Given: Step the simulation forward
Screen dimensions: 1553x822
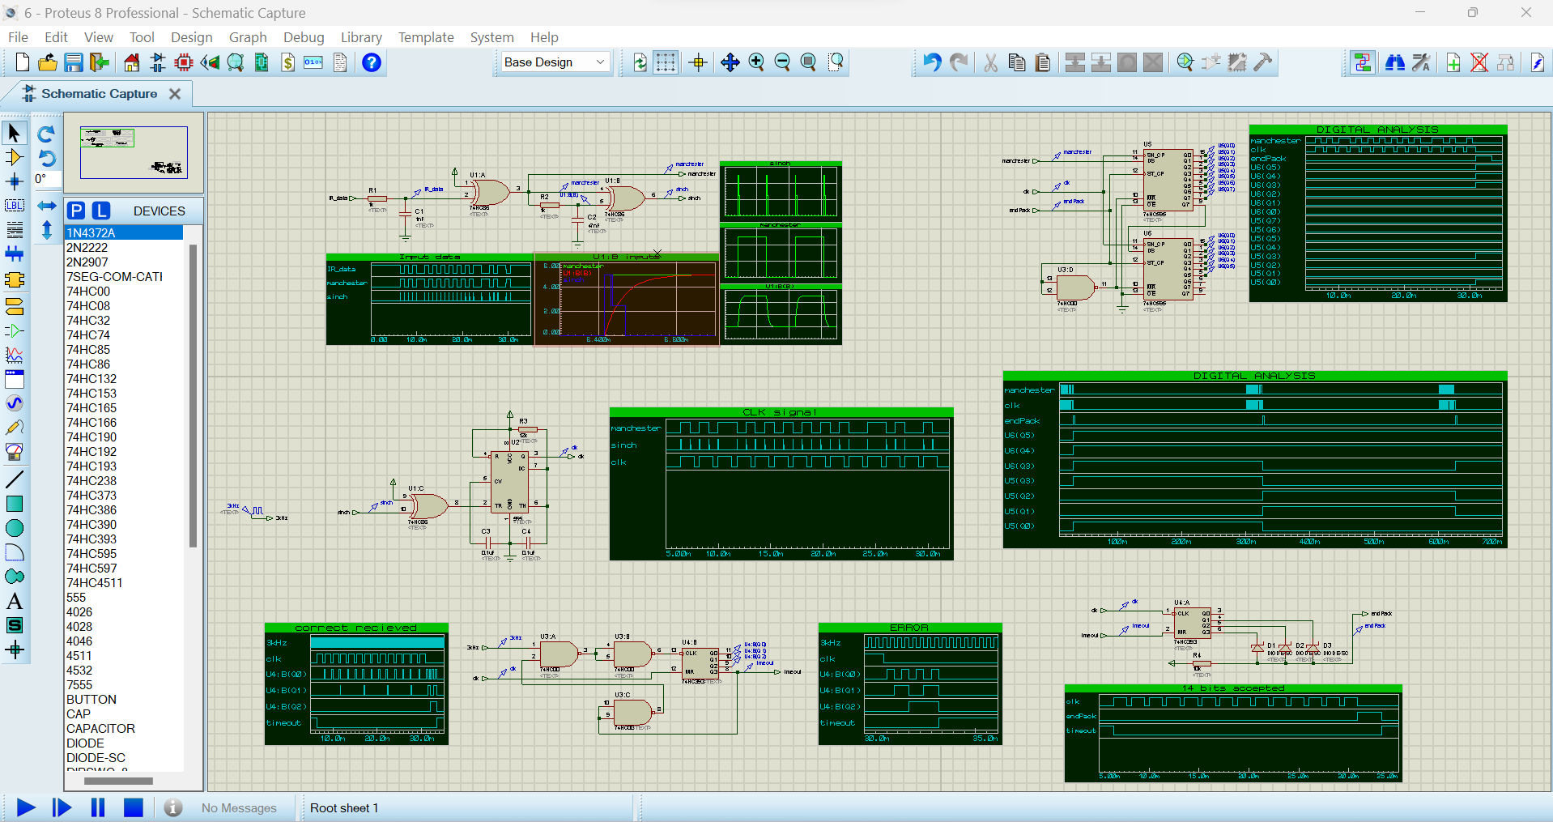Looking at the screenshot, I should 62,807.
